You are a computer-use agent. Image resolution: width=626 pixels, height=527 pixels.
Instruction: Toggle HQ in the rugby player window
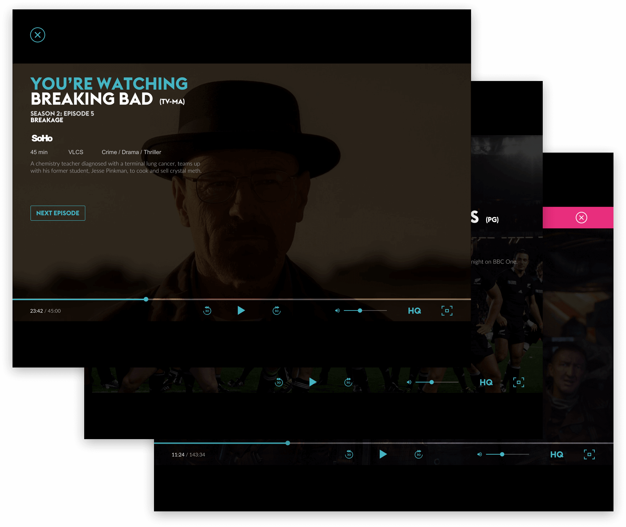[486, 382]
